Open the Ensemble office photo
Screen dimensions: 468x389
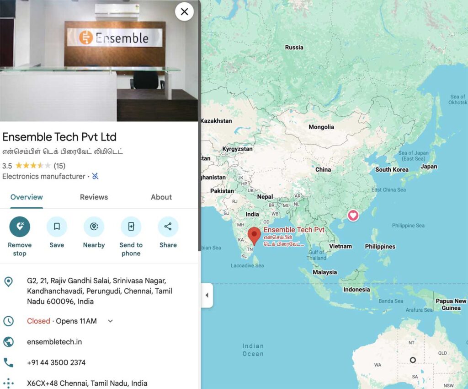[x=99, y=61]
